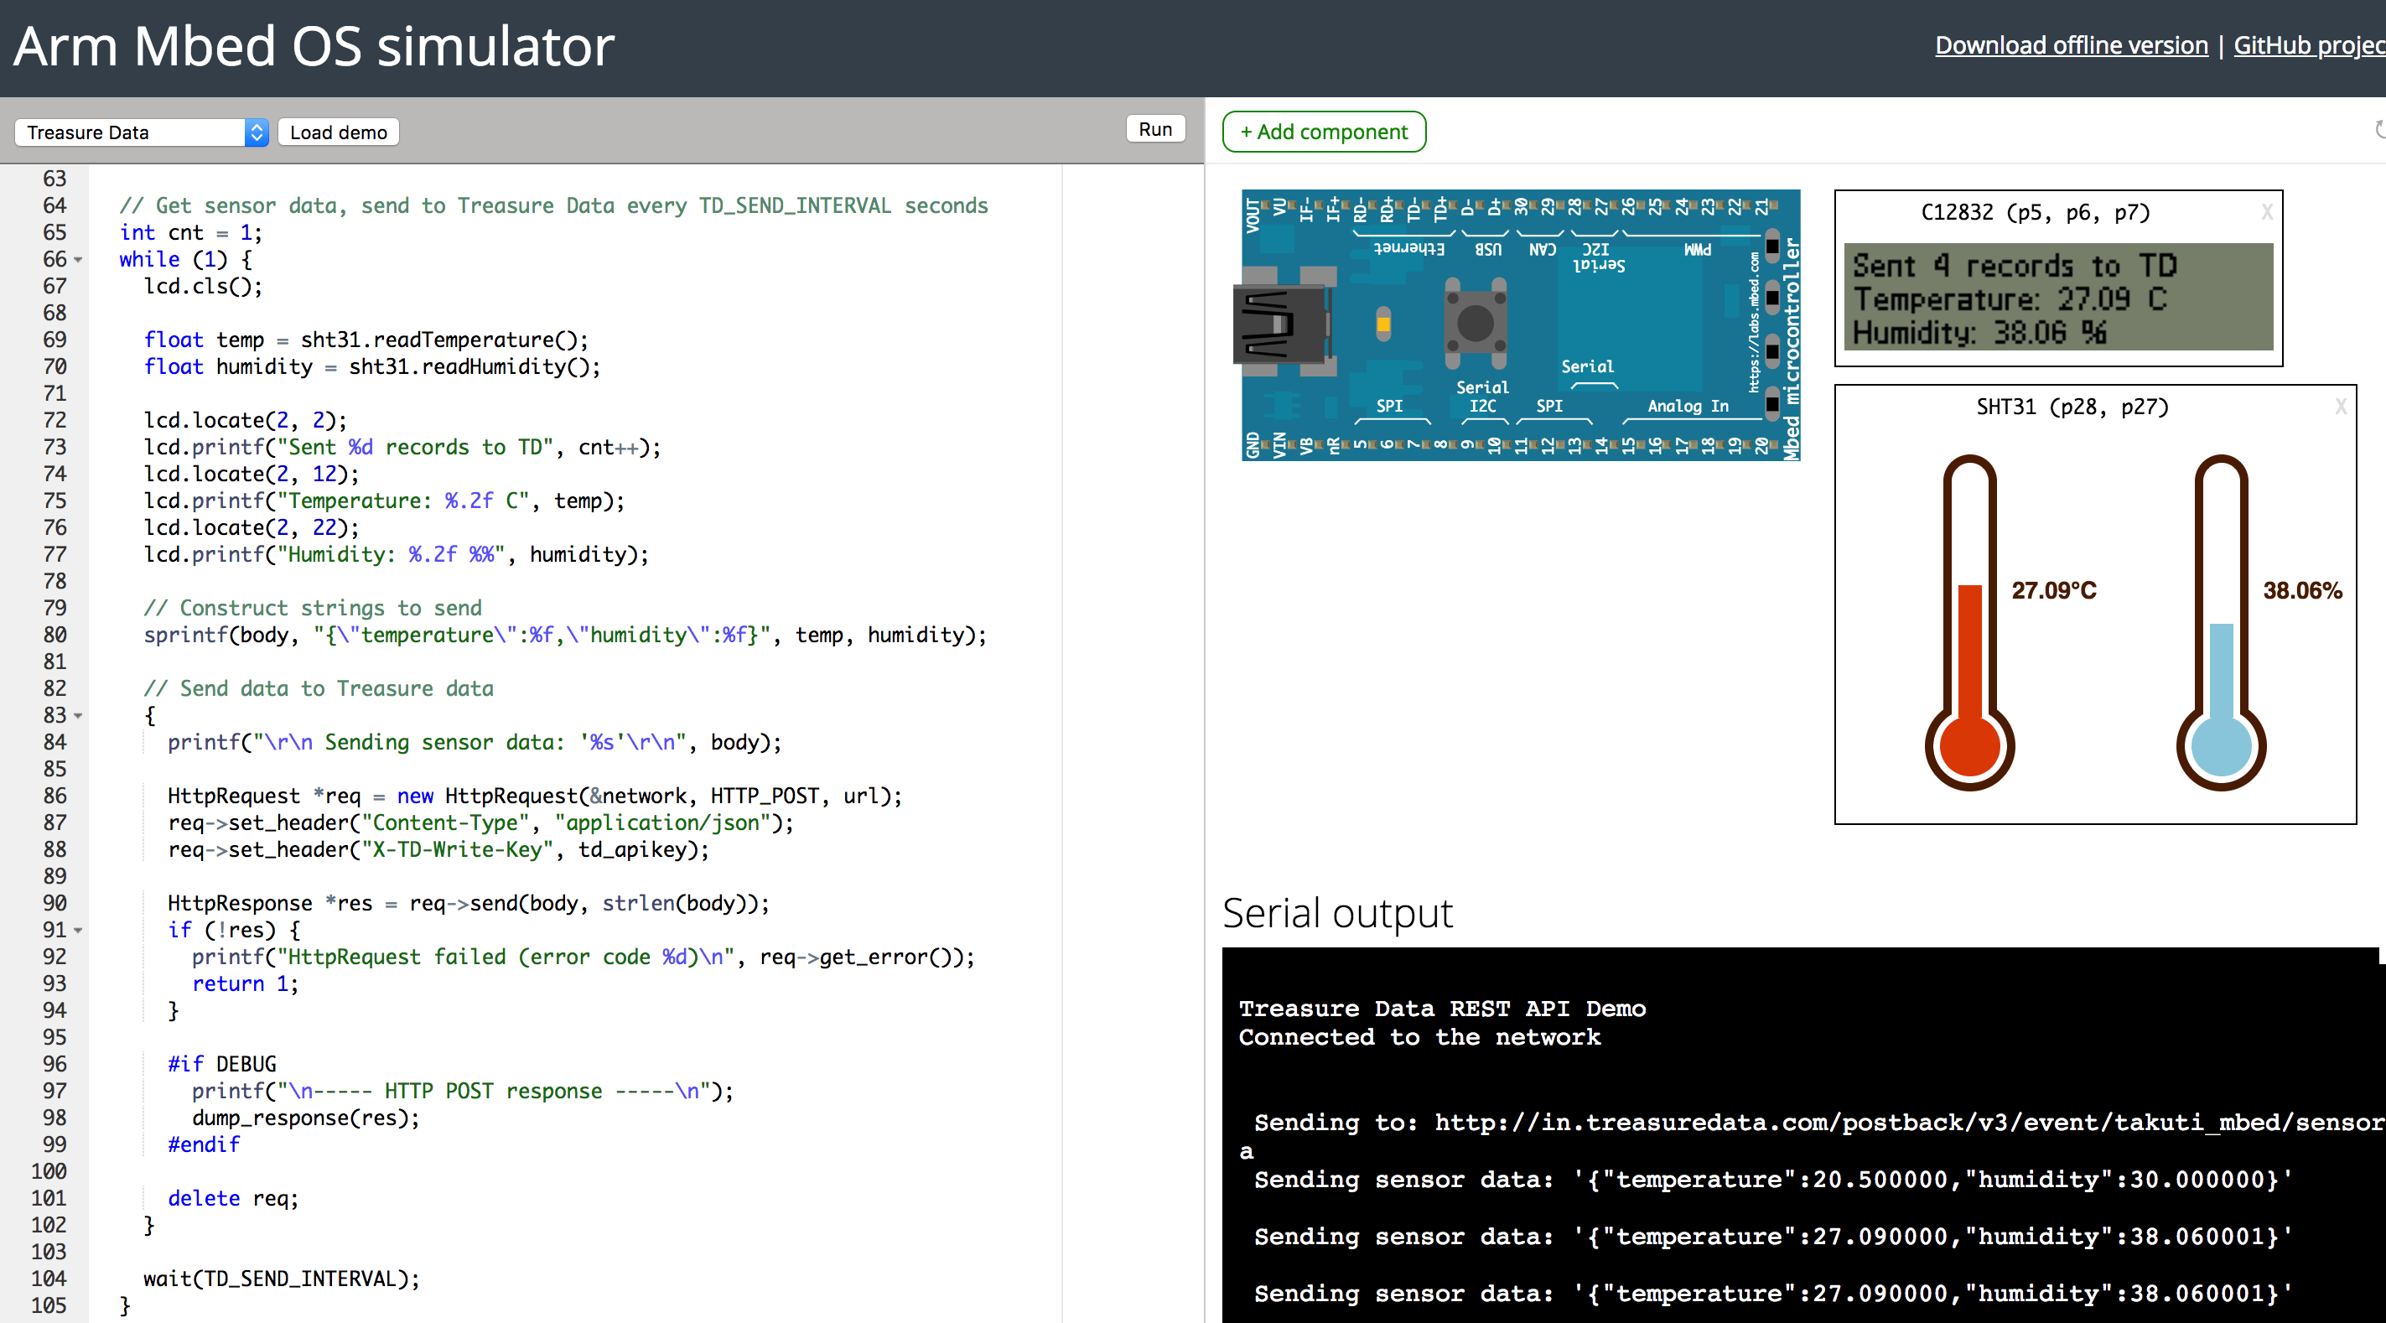Place cursor on 'wait(TD_SEND_INTERVAL);' line
The image size is (2386, 1323).
[282, 1279]
